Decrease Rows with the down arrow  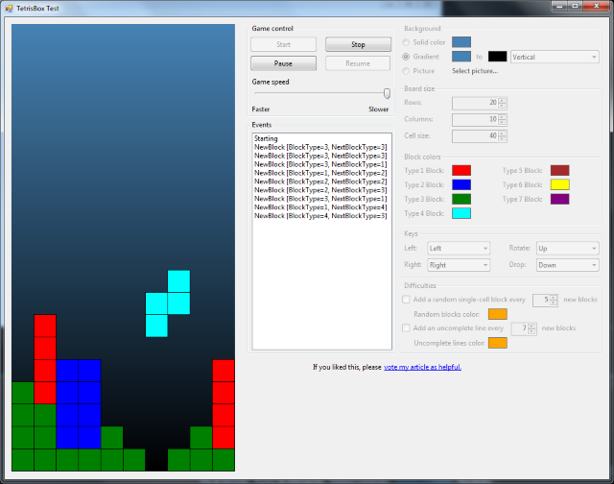click(502, 106)
